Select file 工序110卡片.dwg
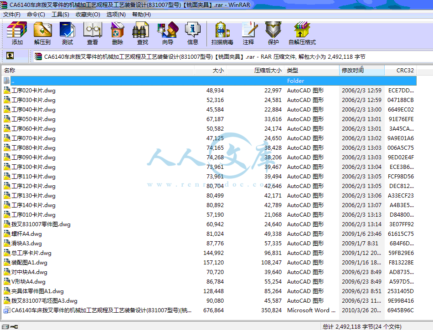 33,177
